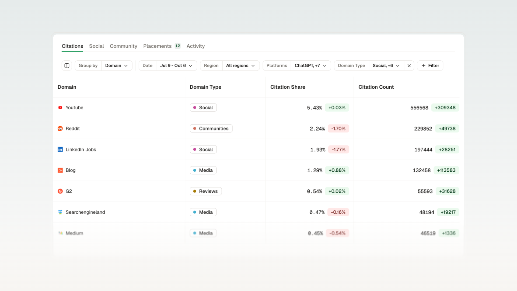
Task: Click the Media tag in Blog row
Action: click(x=203, y=170)
